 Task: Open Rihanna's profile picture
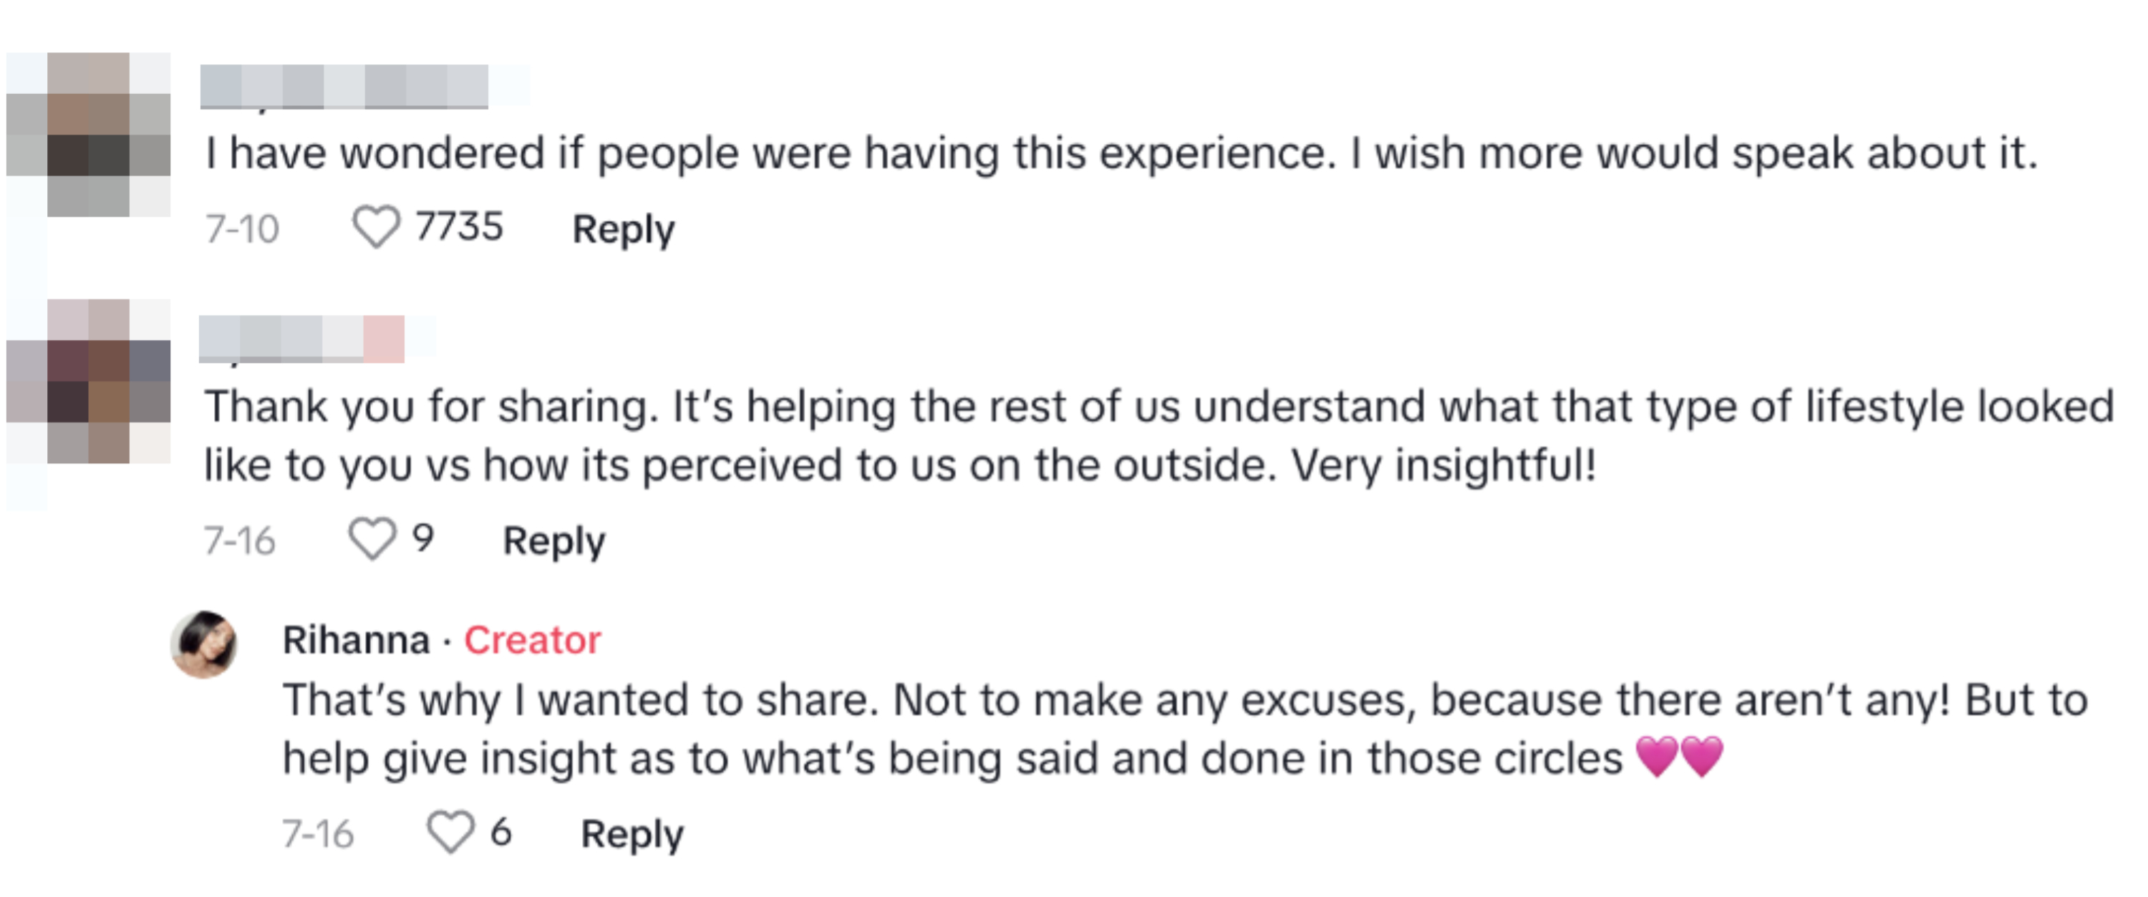[204, 644]
